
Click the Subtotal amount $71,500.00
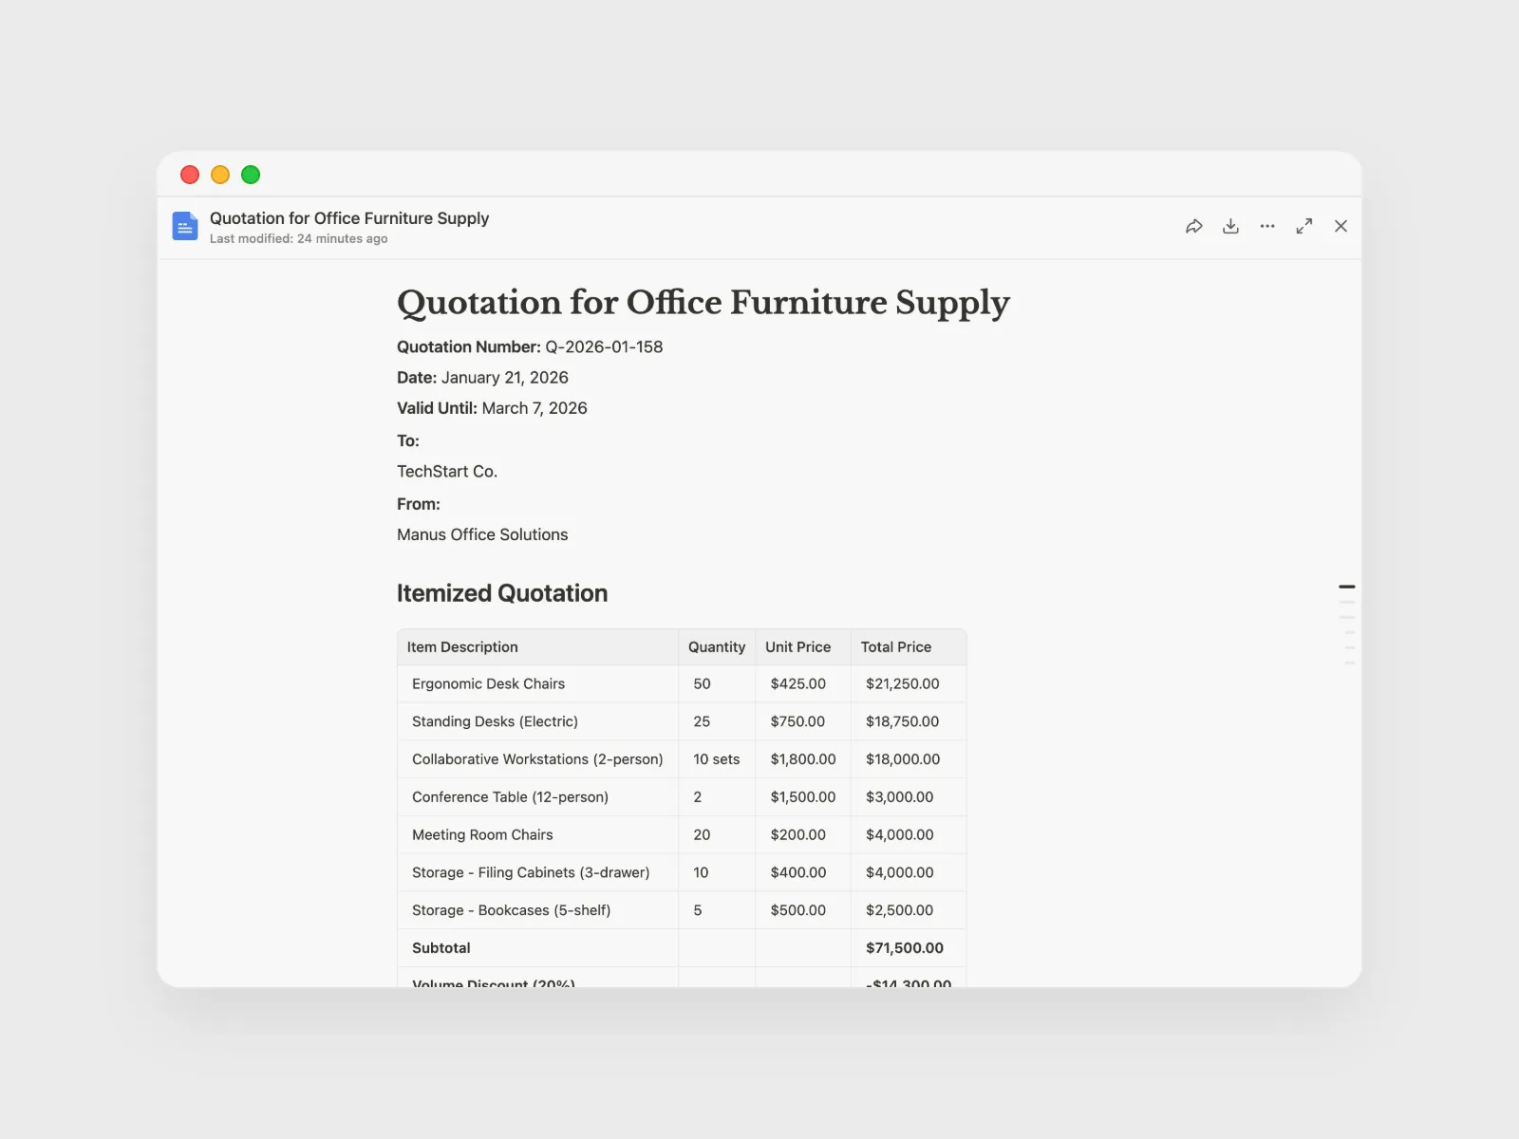coord(905,948)
